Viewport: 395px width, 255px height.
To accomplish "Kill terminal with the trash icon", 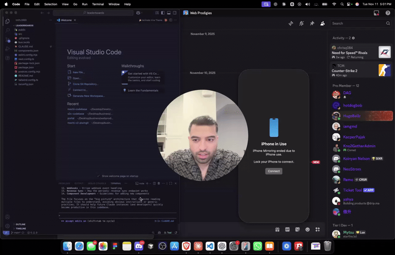I will pyautogui.click(x=159, y=183).
